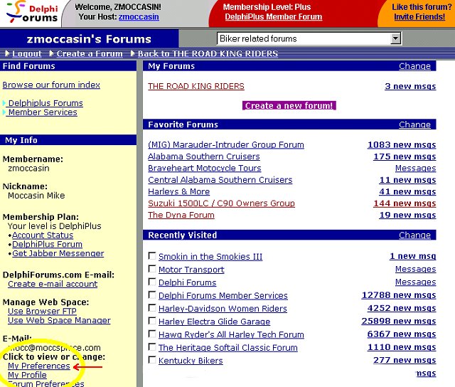View 3 new msgs in Road King Riders

coord(410,86)
